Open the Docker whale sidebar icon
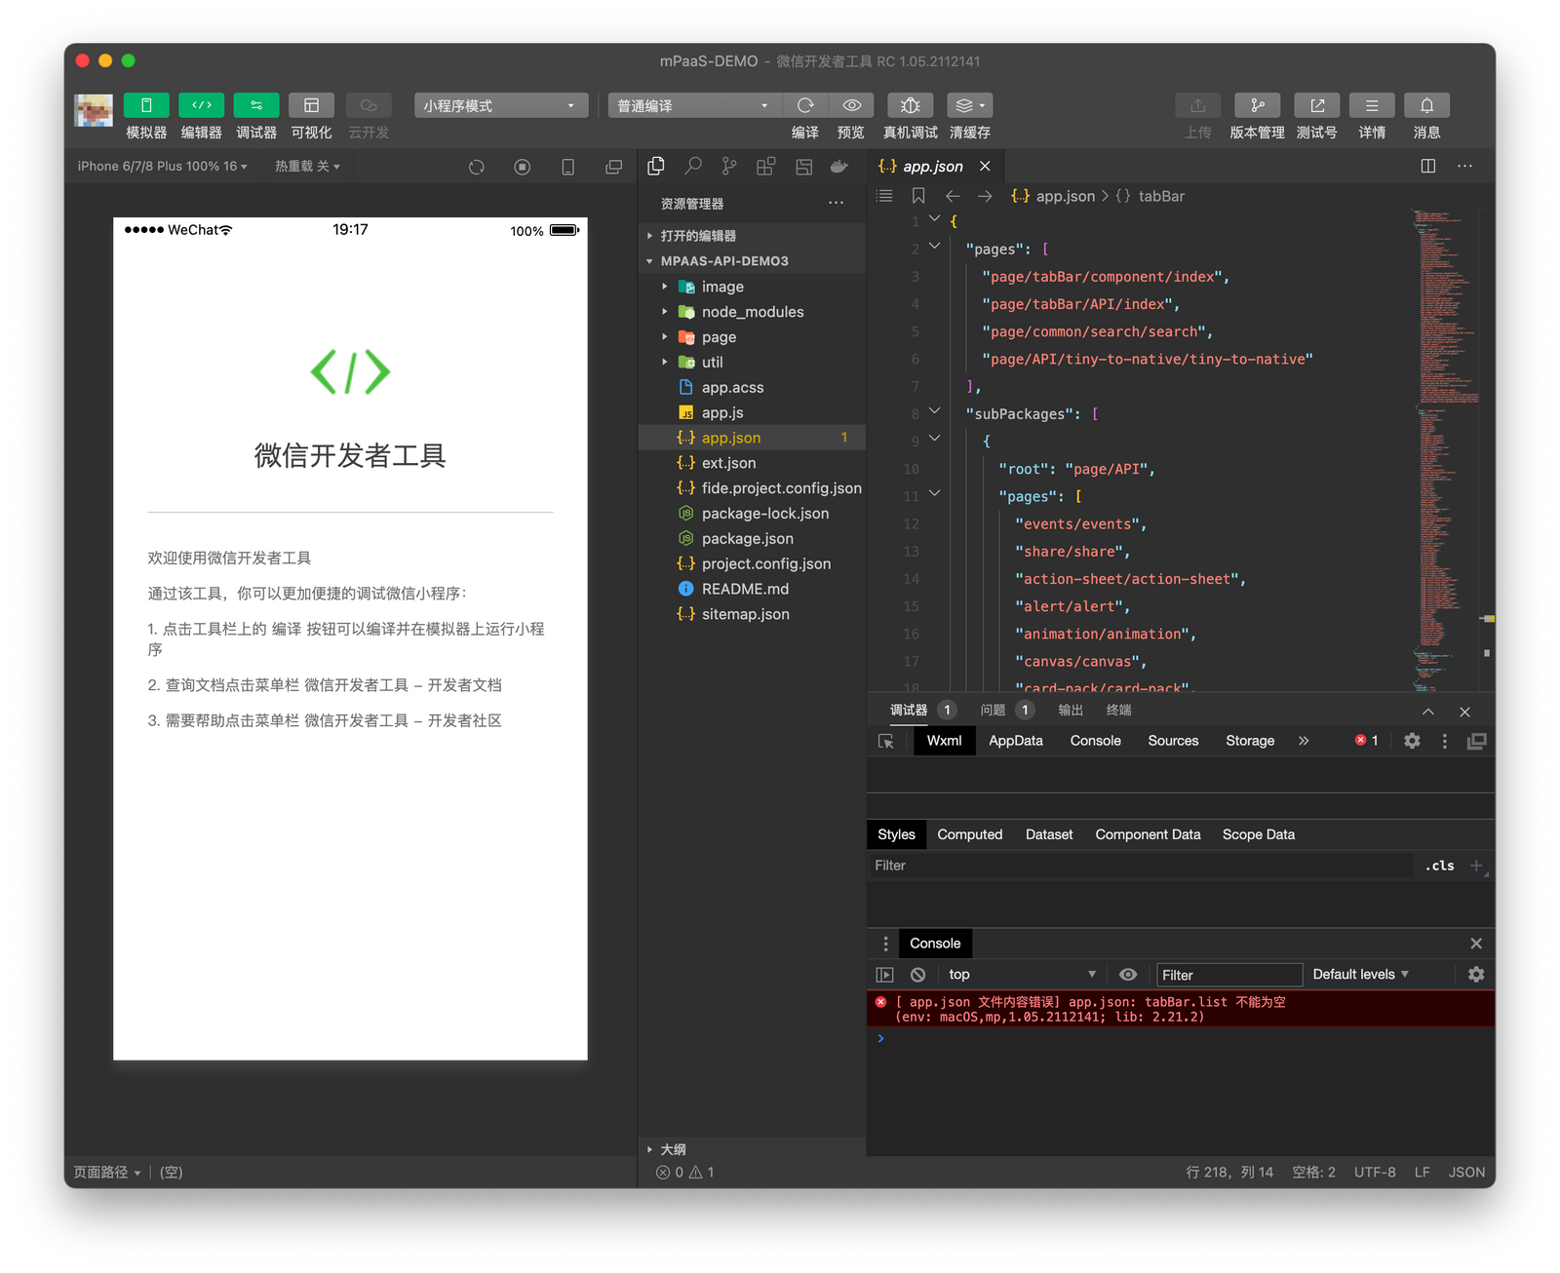1560x1273 pixels. 839,167
